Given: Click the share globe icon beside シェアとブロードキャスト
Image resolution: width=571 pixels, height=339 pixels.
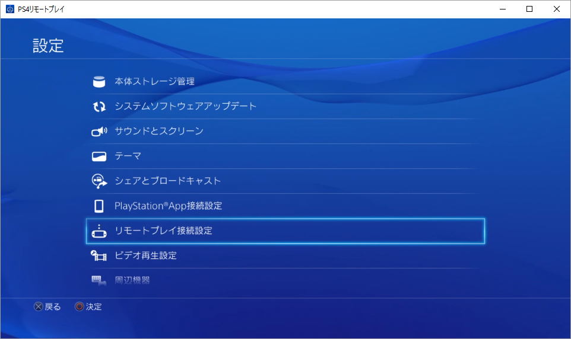Looking at the screenshot, I should click(99, 181).
